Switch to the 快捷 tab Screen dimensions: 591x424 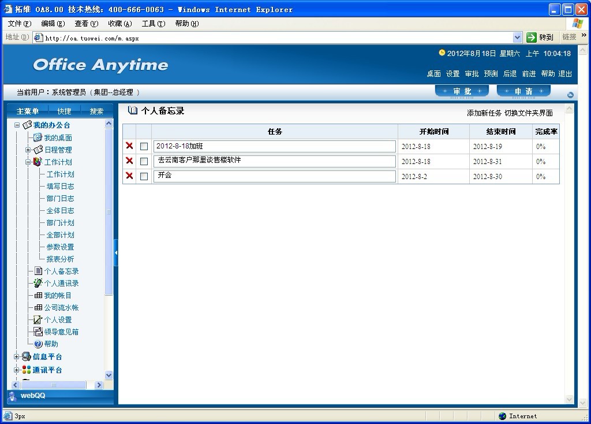coord(64,111)
